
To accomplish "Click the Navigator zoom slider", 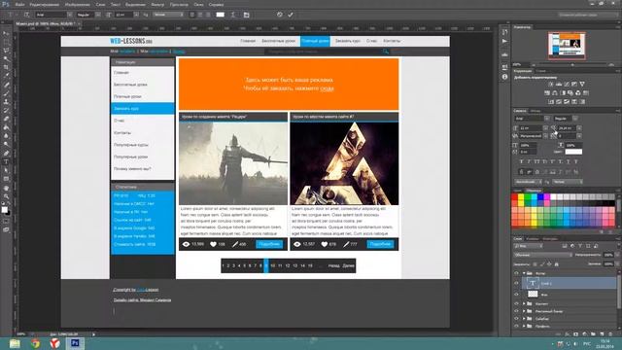I will pos(572,65).
